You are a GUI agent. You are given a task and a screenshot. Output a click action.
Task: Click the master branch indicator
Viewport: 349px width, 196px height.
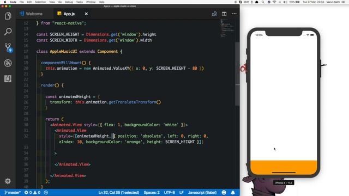point(13,192)
